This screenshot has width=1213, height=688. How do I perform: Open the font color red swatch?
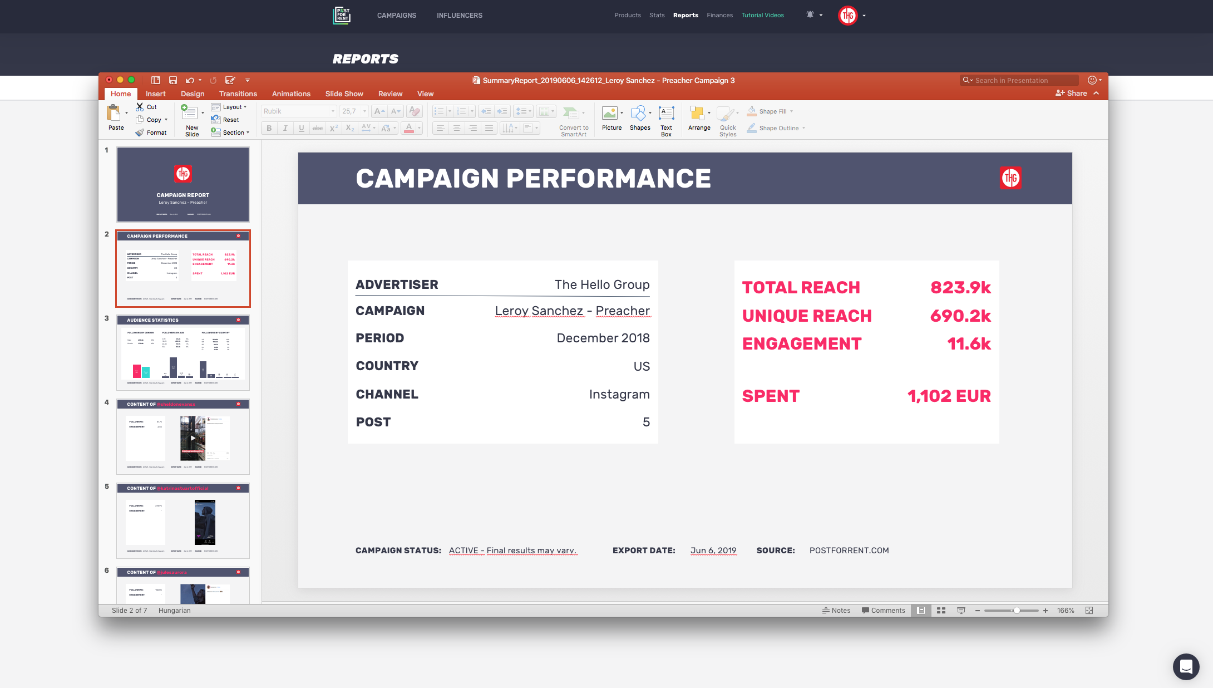[409, 128]
